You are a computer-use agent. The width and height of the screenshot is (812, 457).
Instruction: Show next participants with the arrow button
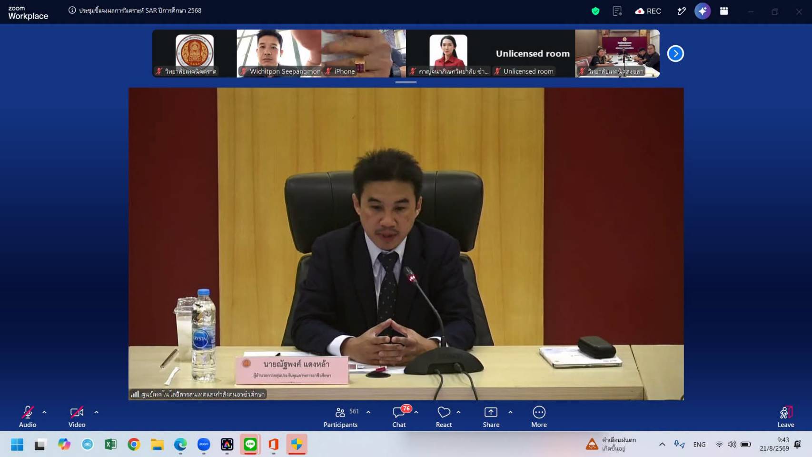[x=675, y=53]
